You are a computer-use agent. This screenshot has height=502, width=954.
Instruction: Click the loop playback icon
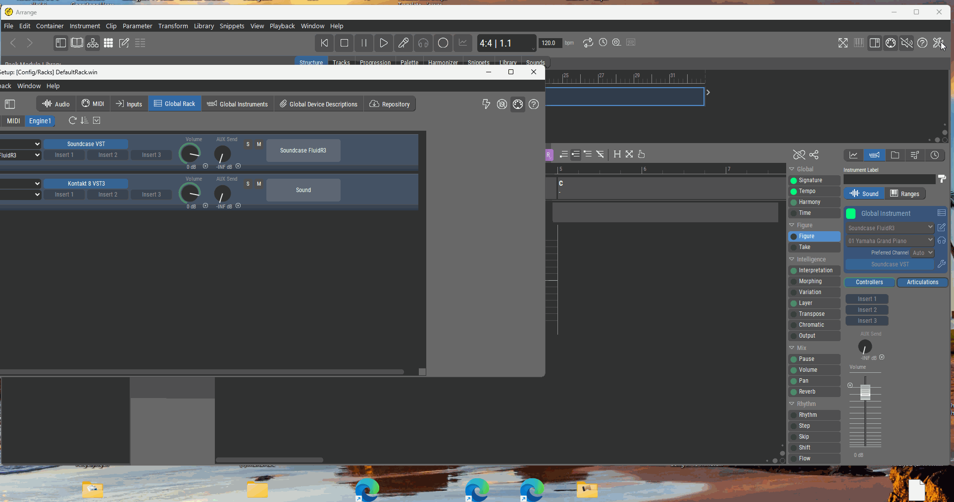[588, 43]
